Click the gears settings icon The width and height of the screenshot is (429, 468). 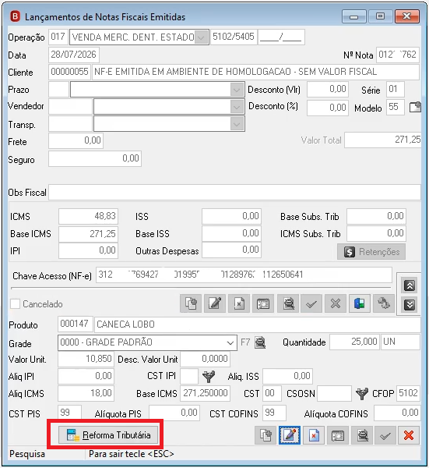(384, 303)
